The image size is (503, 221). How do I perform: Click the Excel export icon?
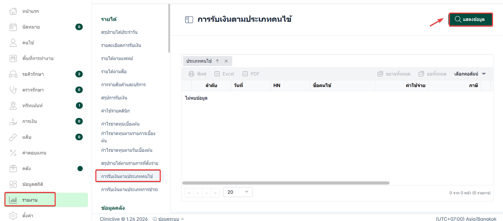(x=217, y=74)
